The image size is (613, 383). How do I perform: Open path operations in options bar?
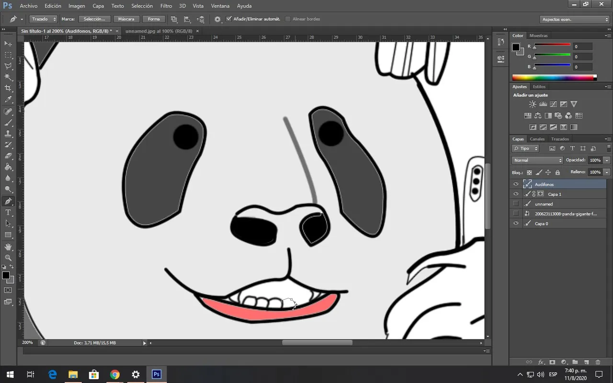pyautogui.click(x=174, y=19)
